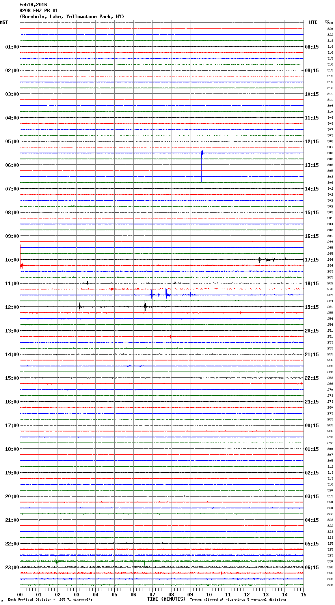Select the 11:15 UTC time label
335x605 pixels.
point(312,118)
